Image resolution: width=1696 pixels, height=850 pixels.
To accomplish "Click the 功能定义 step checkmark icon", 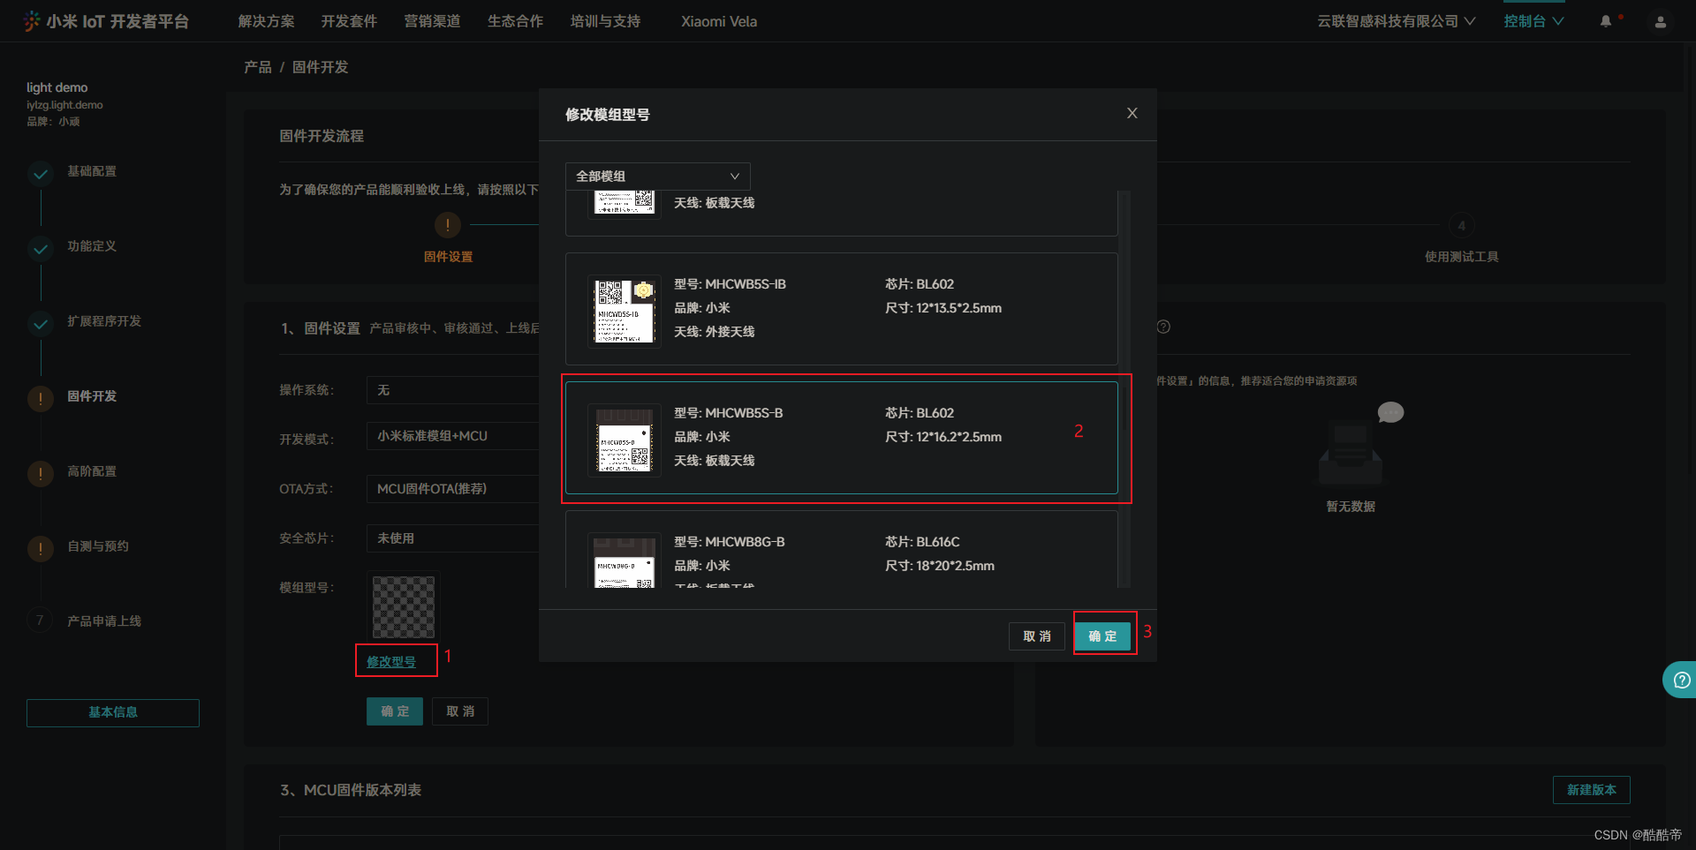I will (41, 249).
